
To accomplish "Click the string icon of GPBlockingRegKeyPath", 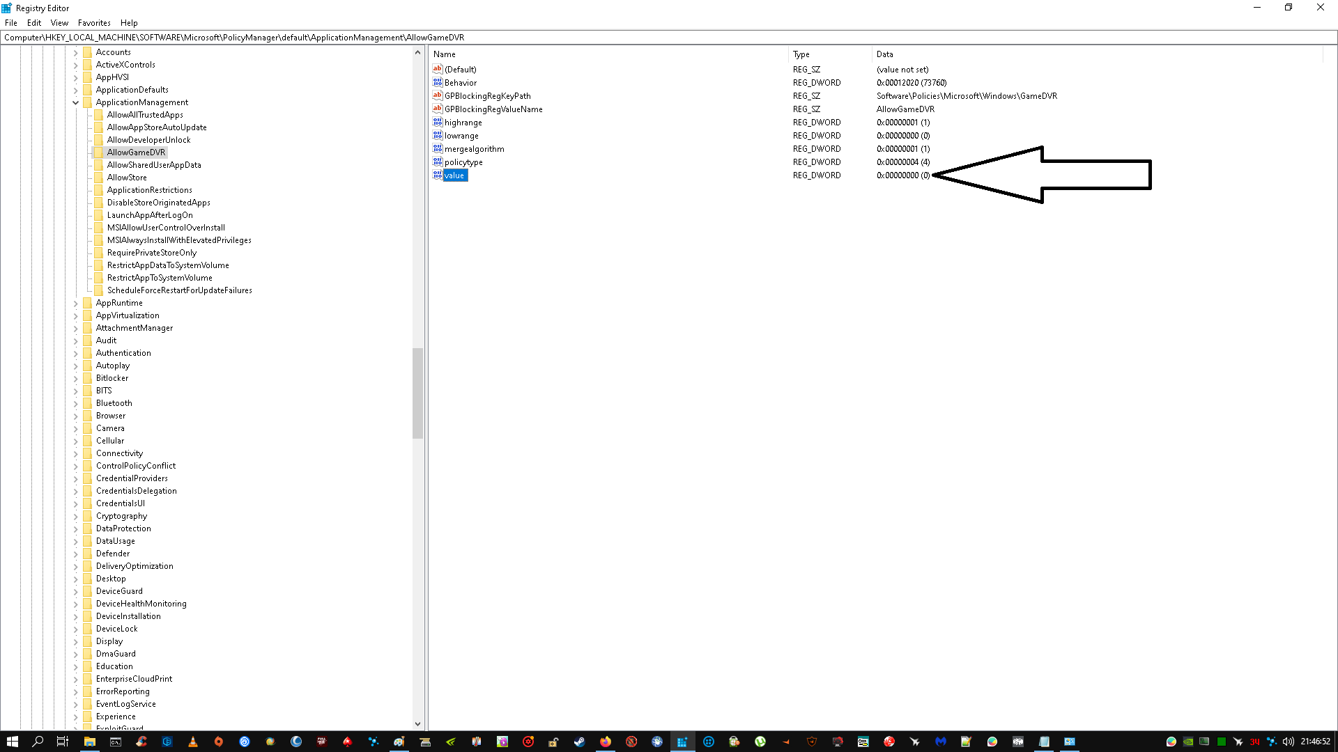I will pos(438,95).
